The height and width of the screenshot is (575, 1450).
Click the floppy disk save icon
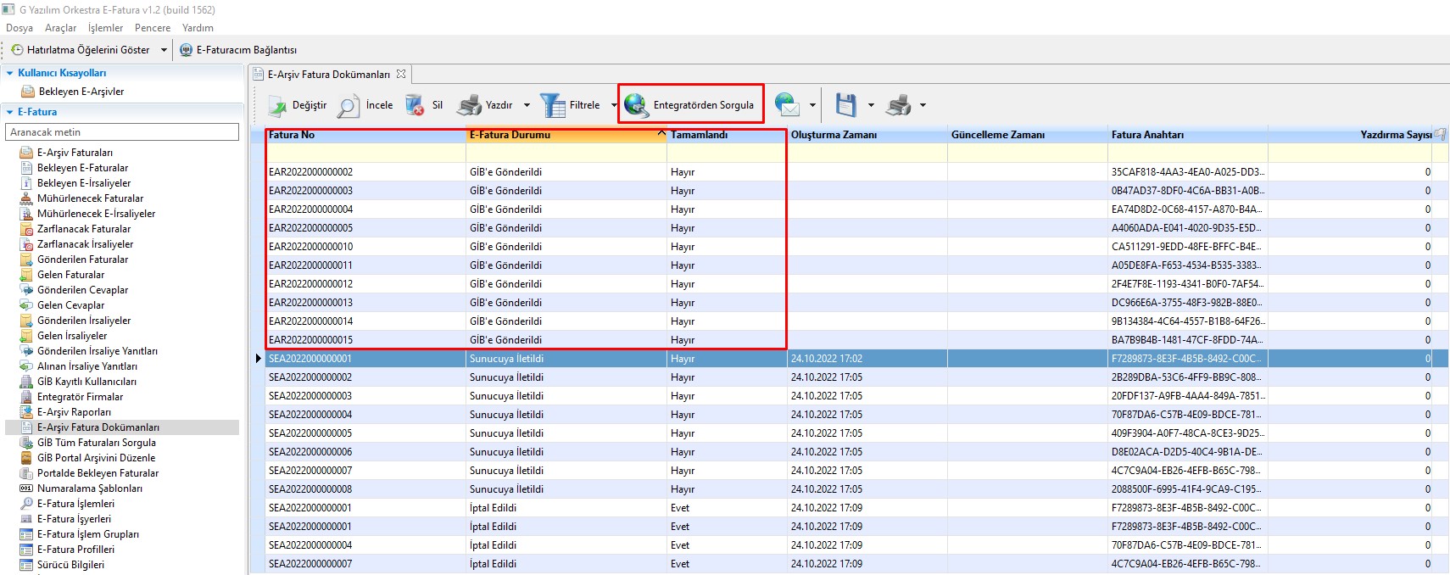845,105
